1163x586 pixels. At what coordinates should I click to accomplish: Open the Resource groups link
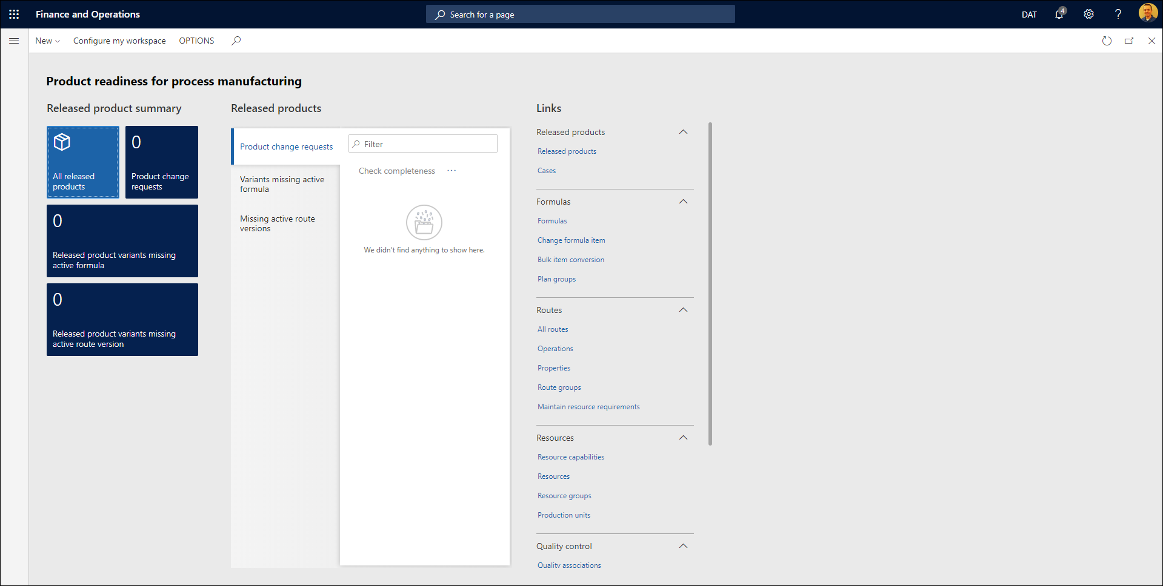pos(564,496)
